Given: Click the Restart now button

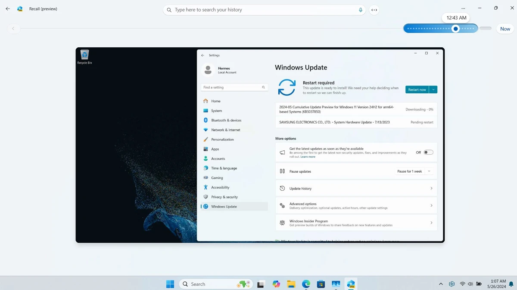Looking at the screenshot, I should point(417,89).
